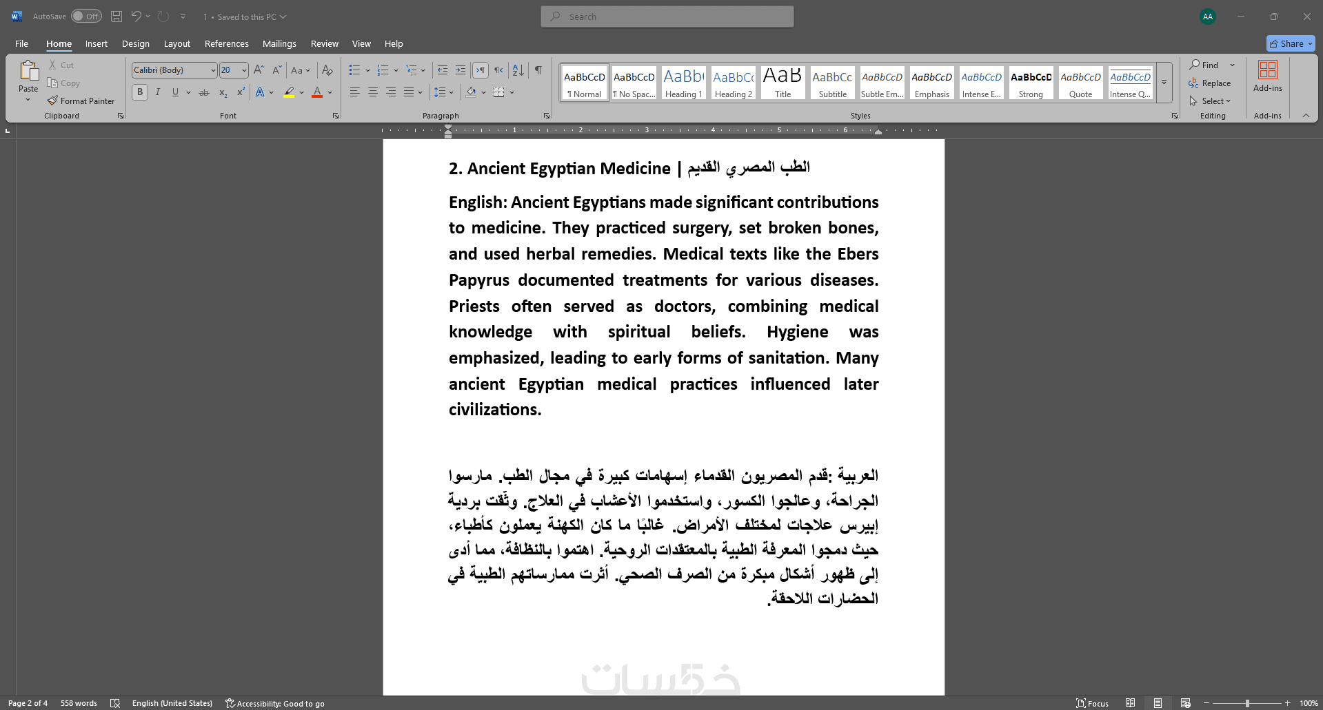Image resolution: width=1323 pixels, height=710 pixels.
Task: Align text to the right
Action: (391, 92)
